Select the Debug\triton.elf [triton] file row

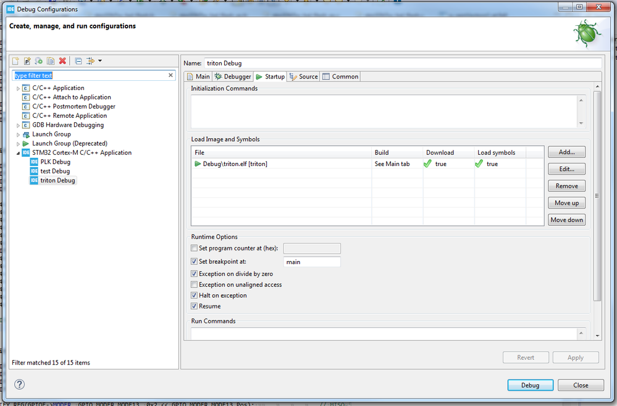click(367, 164)
